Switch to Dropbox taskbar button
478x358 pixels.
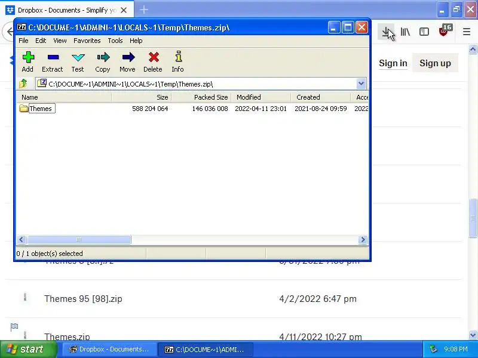pos(109,349)
